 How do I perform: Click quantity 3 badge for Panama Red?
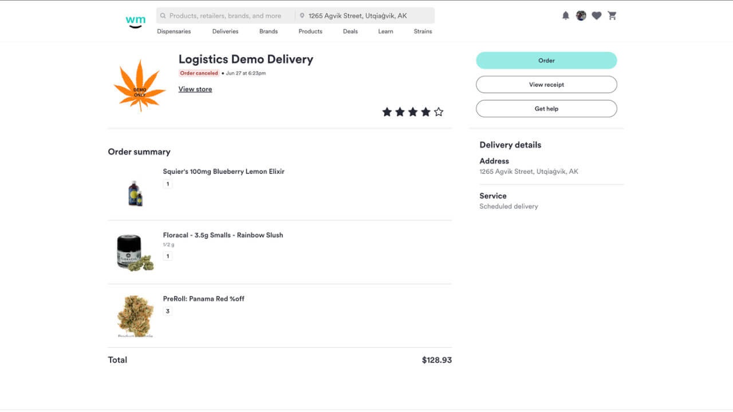(168, 311)
